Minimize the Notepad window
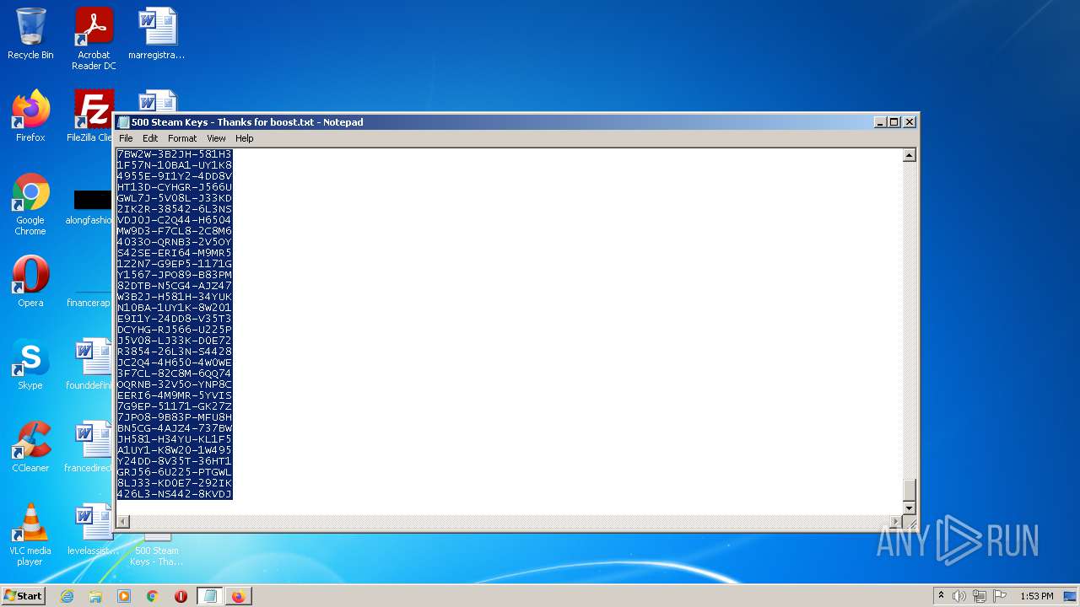1080x607 pixels. (x=881, y=122)
